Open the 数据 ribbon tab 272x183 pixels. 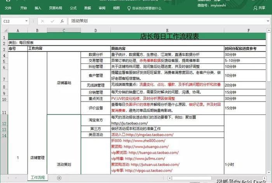pos(87,8)
